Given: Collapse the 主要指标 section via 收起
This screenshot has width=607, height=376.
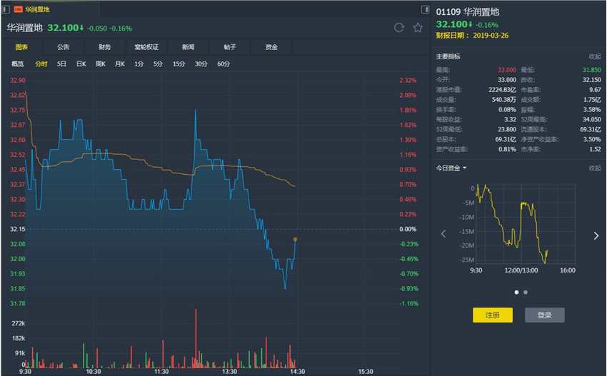Looking at the screenshot, I should [x=594, y=56].
